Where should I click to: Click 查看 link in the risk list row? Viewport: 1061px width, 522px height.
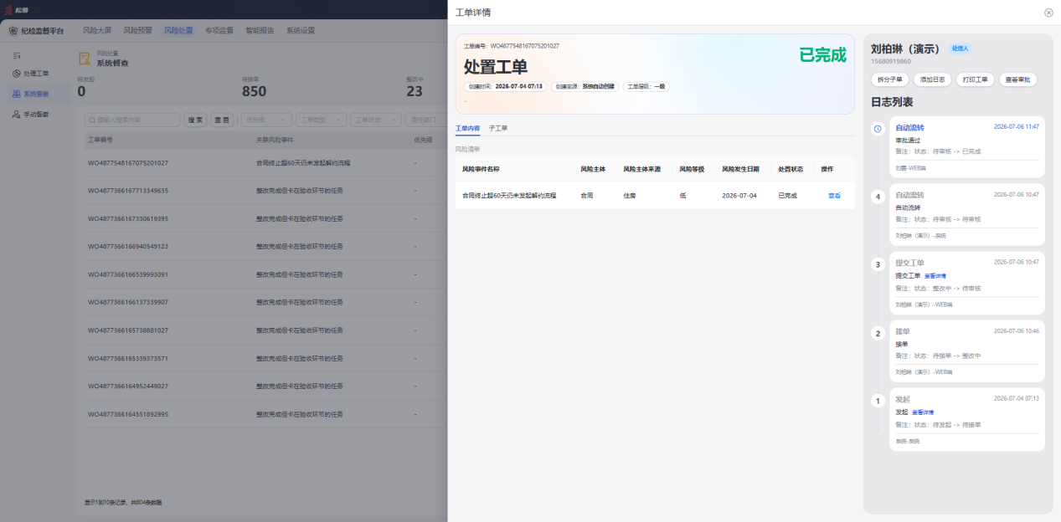click(x=834, y=195)
